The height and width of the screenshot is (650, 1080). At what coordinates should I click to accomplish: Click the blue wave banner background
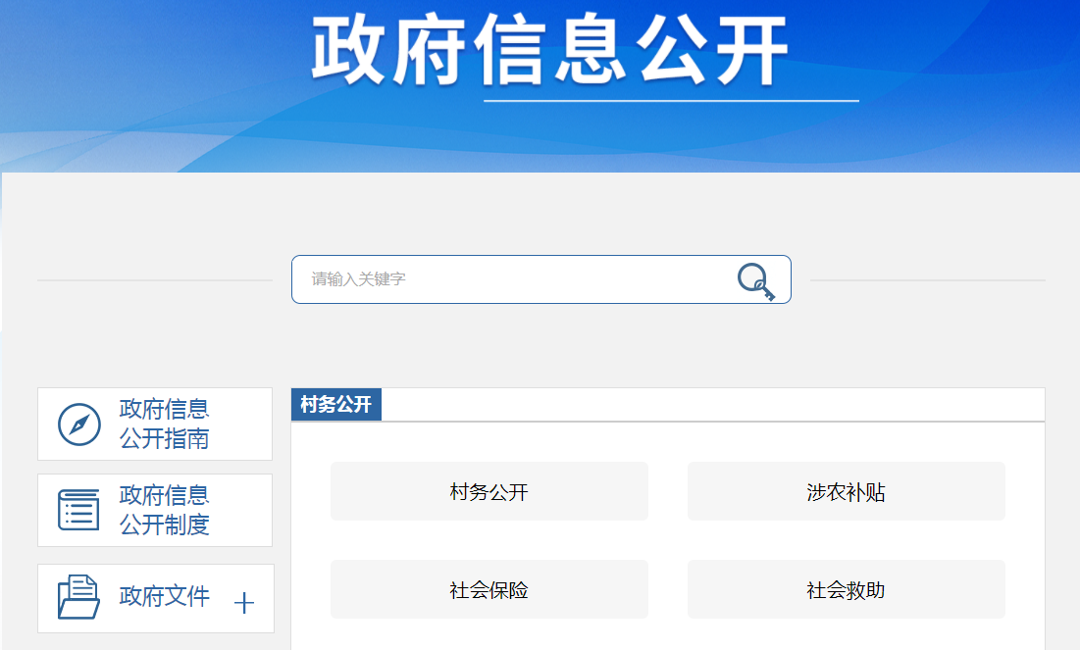tap(147, 78)
